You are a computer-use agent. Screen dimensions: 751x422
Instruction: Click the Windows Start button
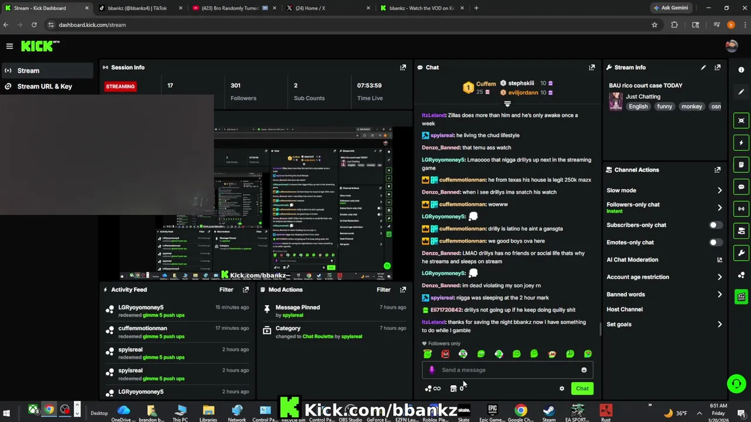coord(6,413)
